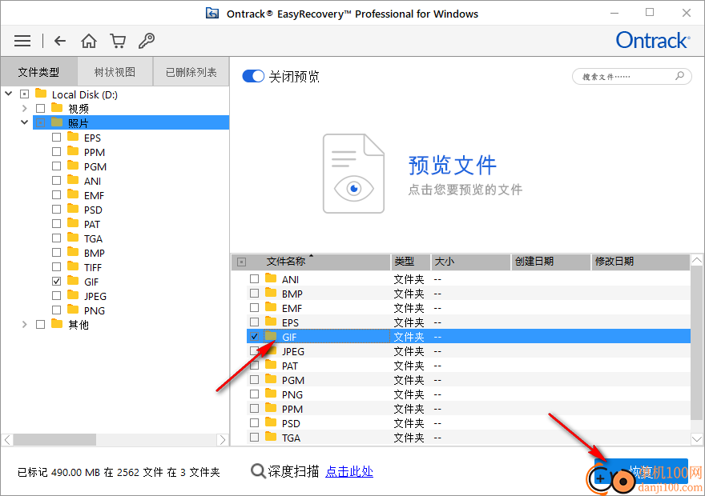This screenshot has height=496, width=705.
Task: Click the 其他 folder icon in tree
Action: coord(57,324)
